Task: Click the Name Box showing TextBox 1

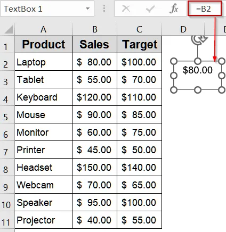Action: [x=47, y=9]
